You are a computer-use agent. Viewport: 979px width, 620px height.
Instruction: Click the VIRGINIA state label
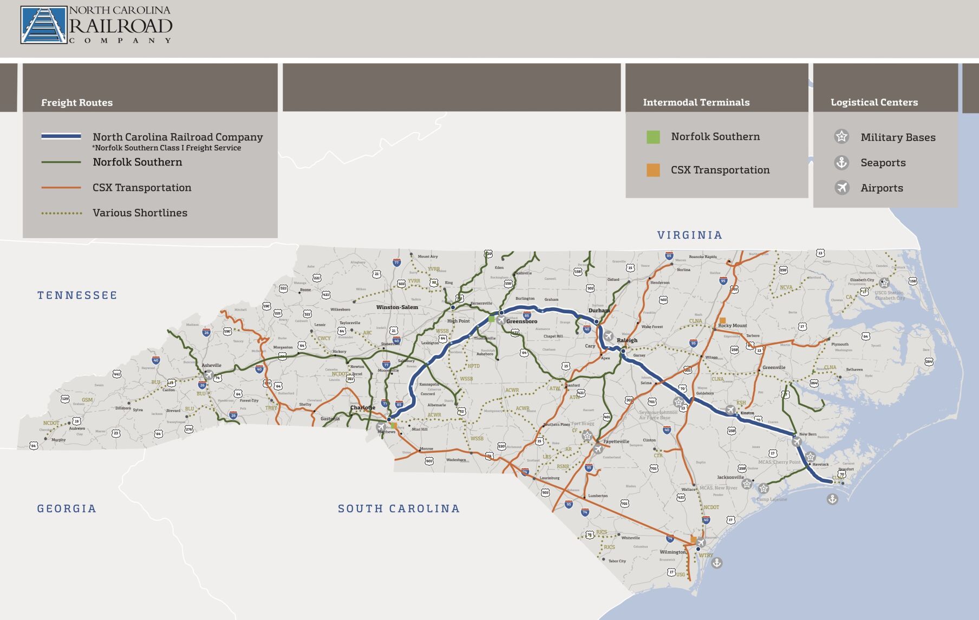coord(690,235)
